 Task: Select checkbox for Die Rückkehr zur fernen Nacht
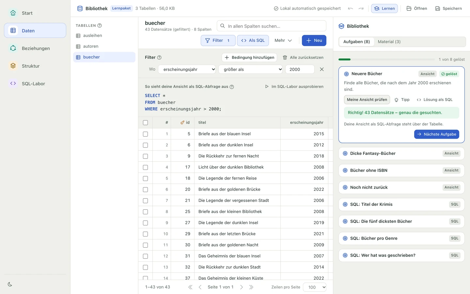(146, 156)
